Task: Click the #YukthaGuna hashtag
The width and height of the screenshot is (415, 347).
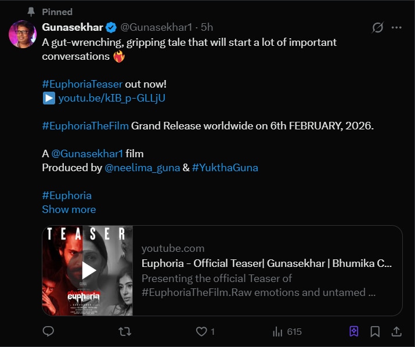Action: click(x=225, y=168)
